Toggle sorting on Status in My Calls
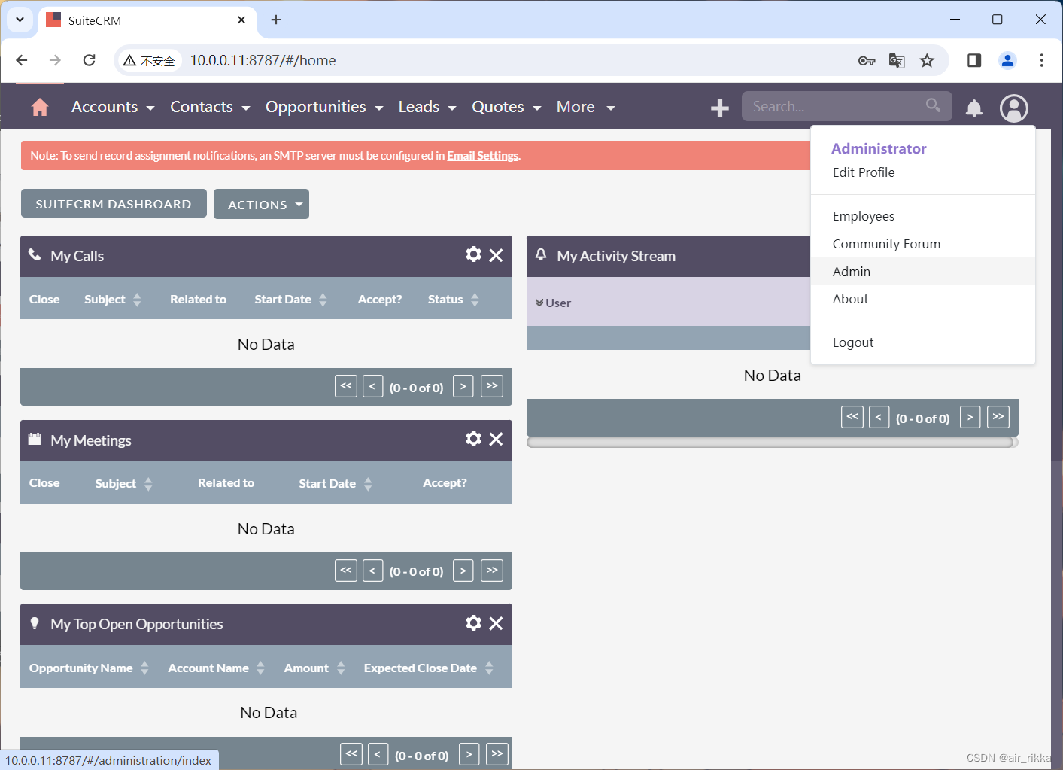This screenshot has width=1063, height=770. click(474, 299)
